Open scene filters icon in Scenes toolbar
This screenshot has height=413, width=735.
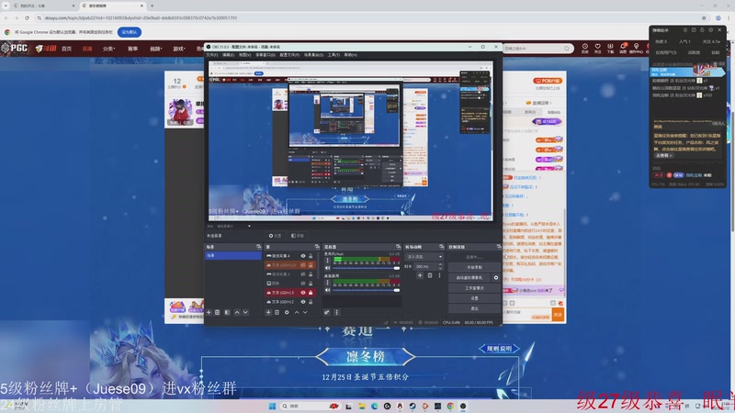coord(227,312)
